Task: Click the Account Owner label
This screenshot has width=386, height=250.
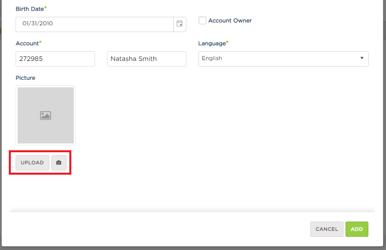Action: point(230,21)
